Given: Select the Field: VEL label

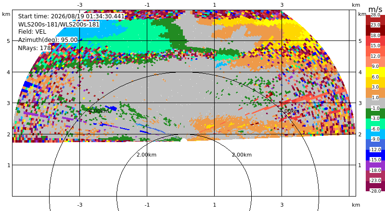Looking at the screenshot, I should point(32,32).
